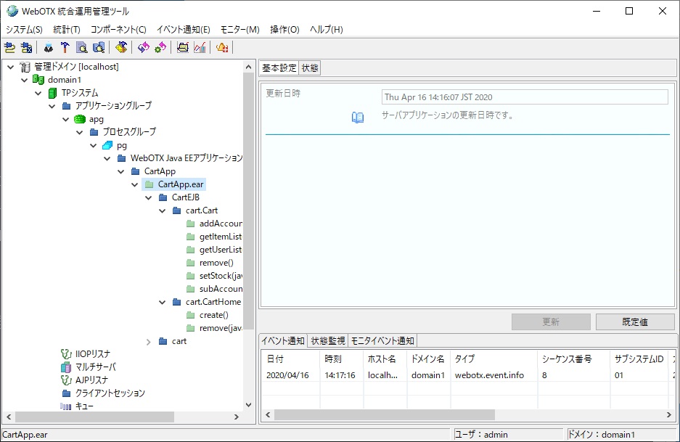Click the disconnect plug icon with X
The height and width of the screenshot is (442, 680).
pos(27,48)
